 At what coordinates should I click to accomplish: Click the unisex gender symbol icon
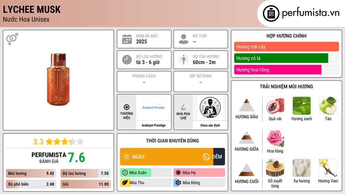pyautogui.click(x=12, y=39)
